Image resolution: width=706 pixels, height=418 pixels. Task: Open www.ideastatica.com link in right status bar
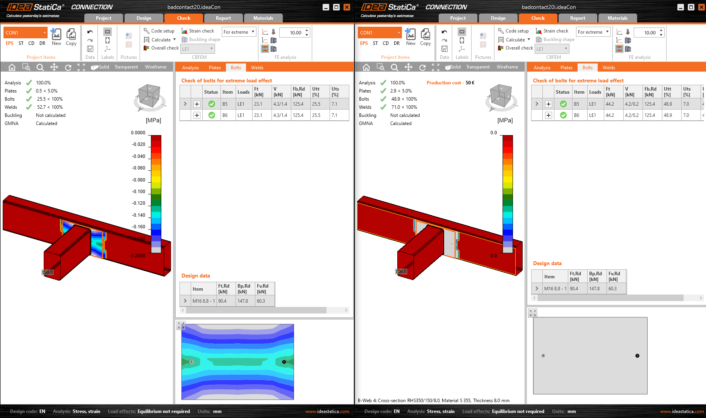pos(682,411)
